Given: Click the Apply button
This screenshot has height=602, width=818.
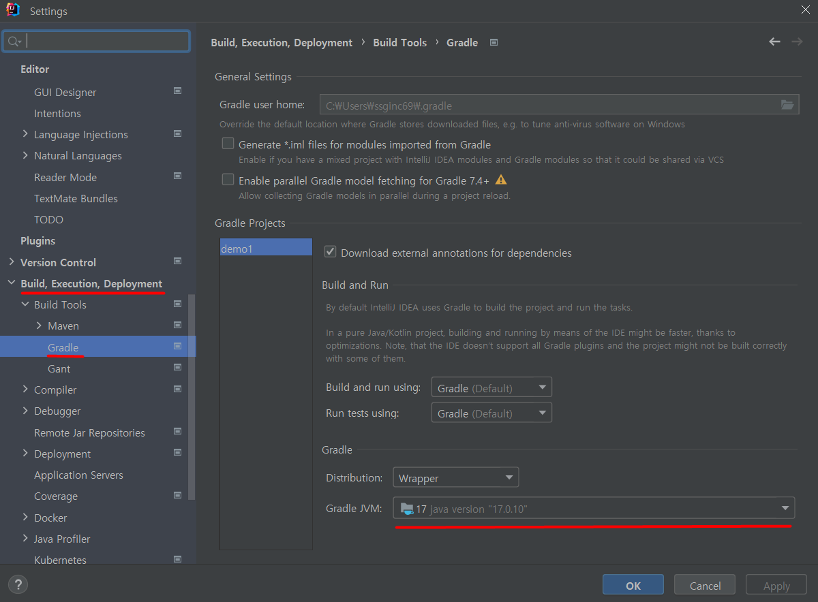Looking at the screenshot, I should pyautogui.click(x=776, y=585).
